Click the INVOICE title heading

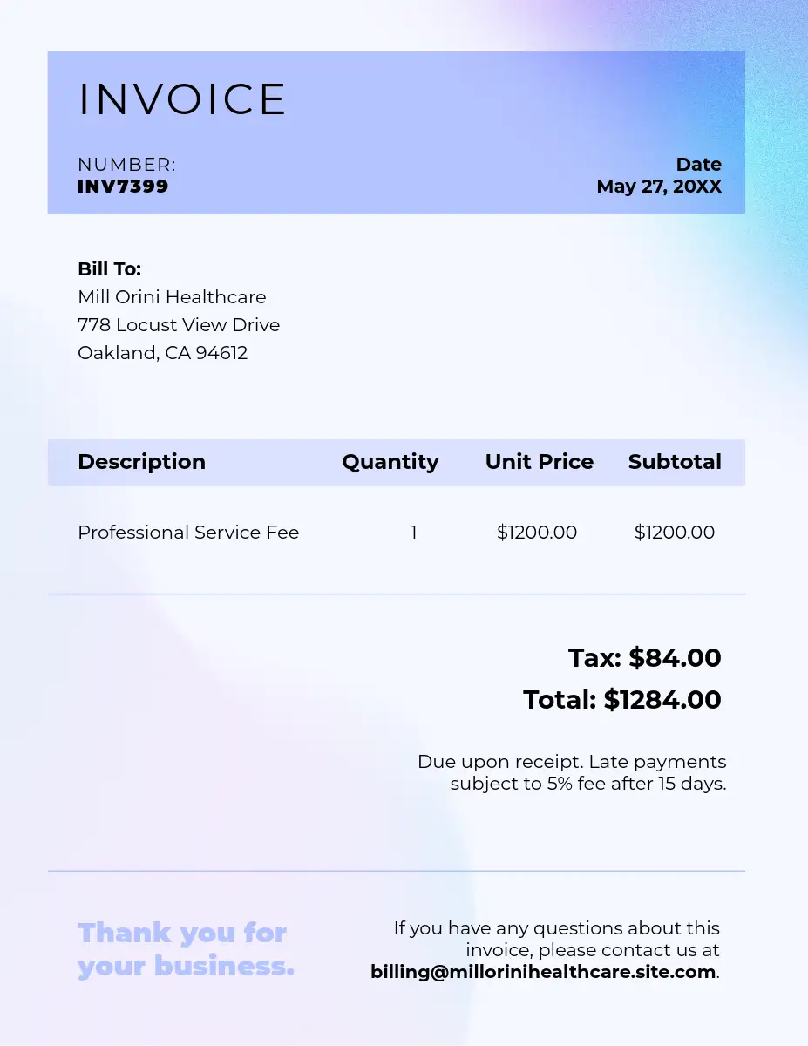tap(182, 100)
